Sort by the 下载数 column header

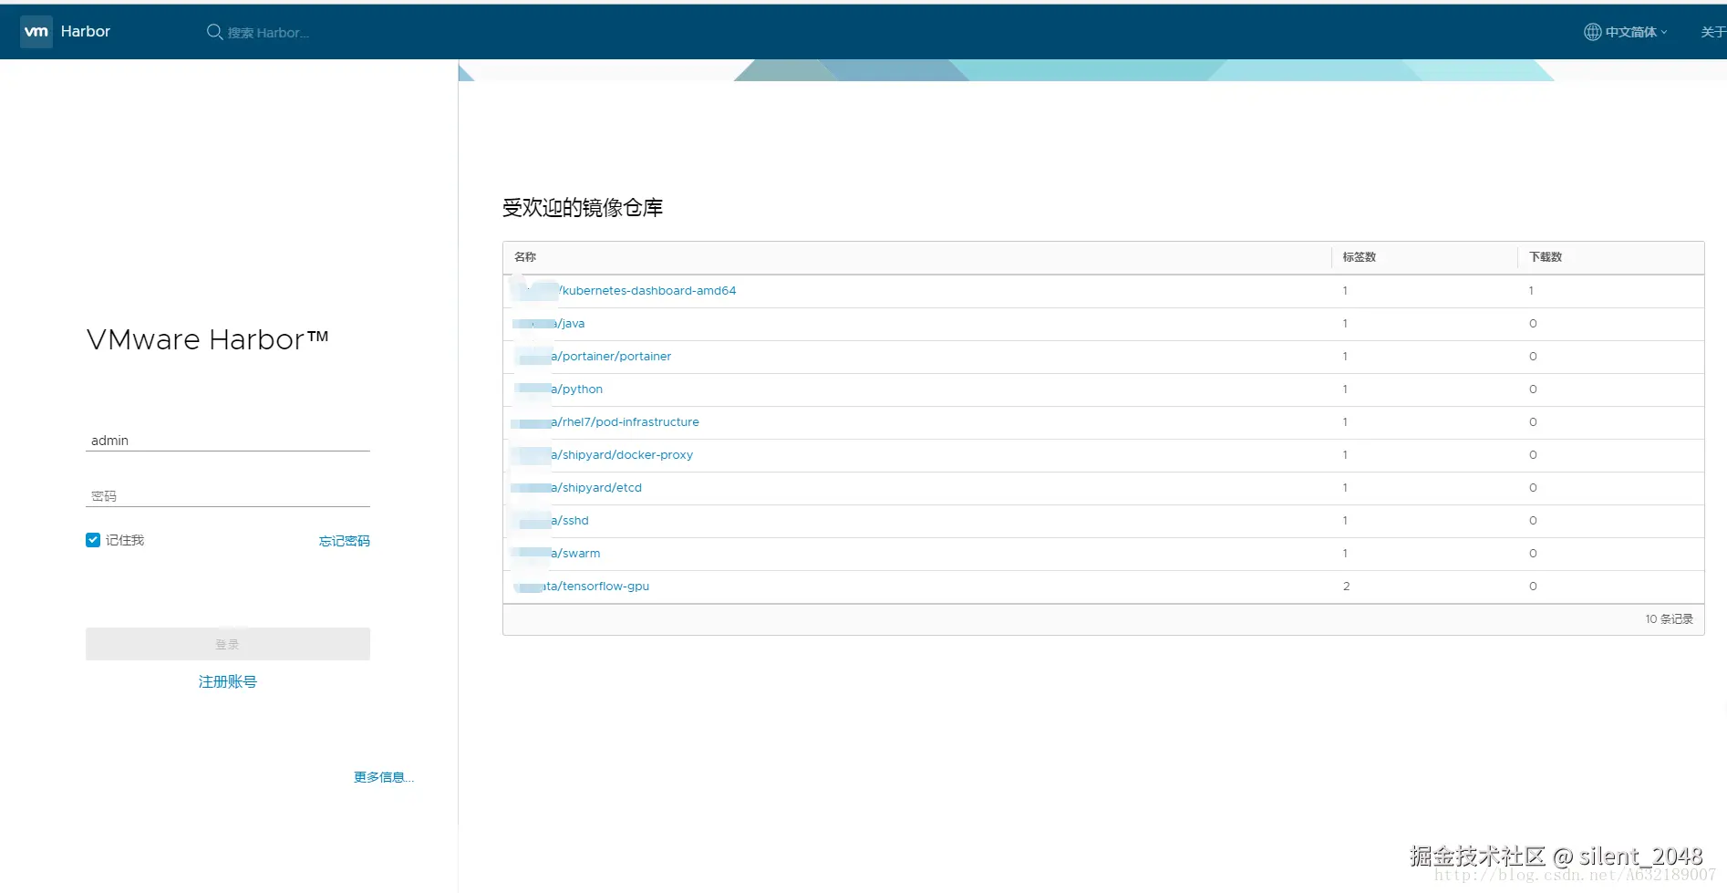1546,257
